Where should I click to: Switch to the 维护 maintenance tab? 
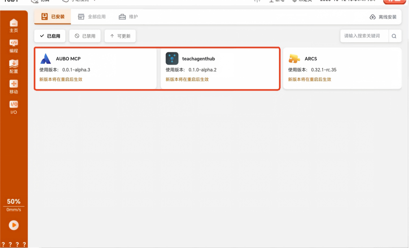click(x=128, y=17)
